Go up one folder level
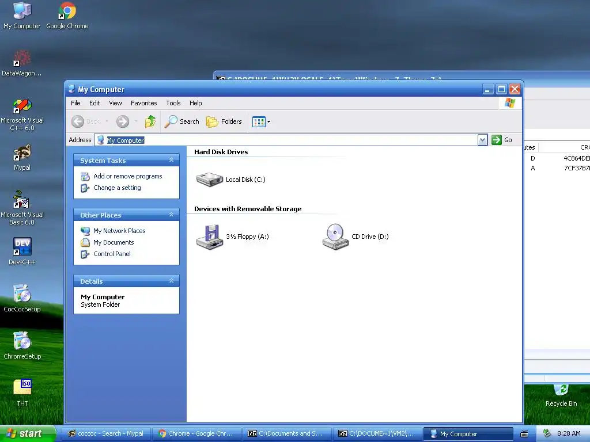The height and width of the screenshot is (442, 590). pos(150,121)
